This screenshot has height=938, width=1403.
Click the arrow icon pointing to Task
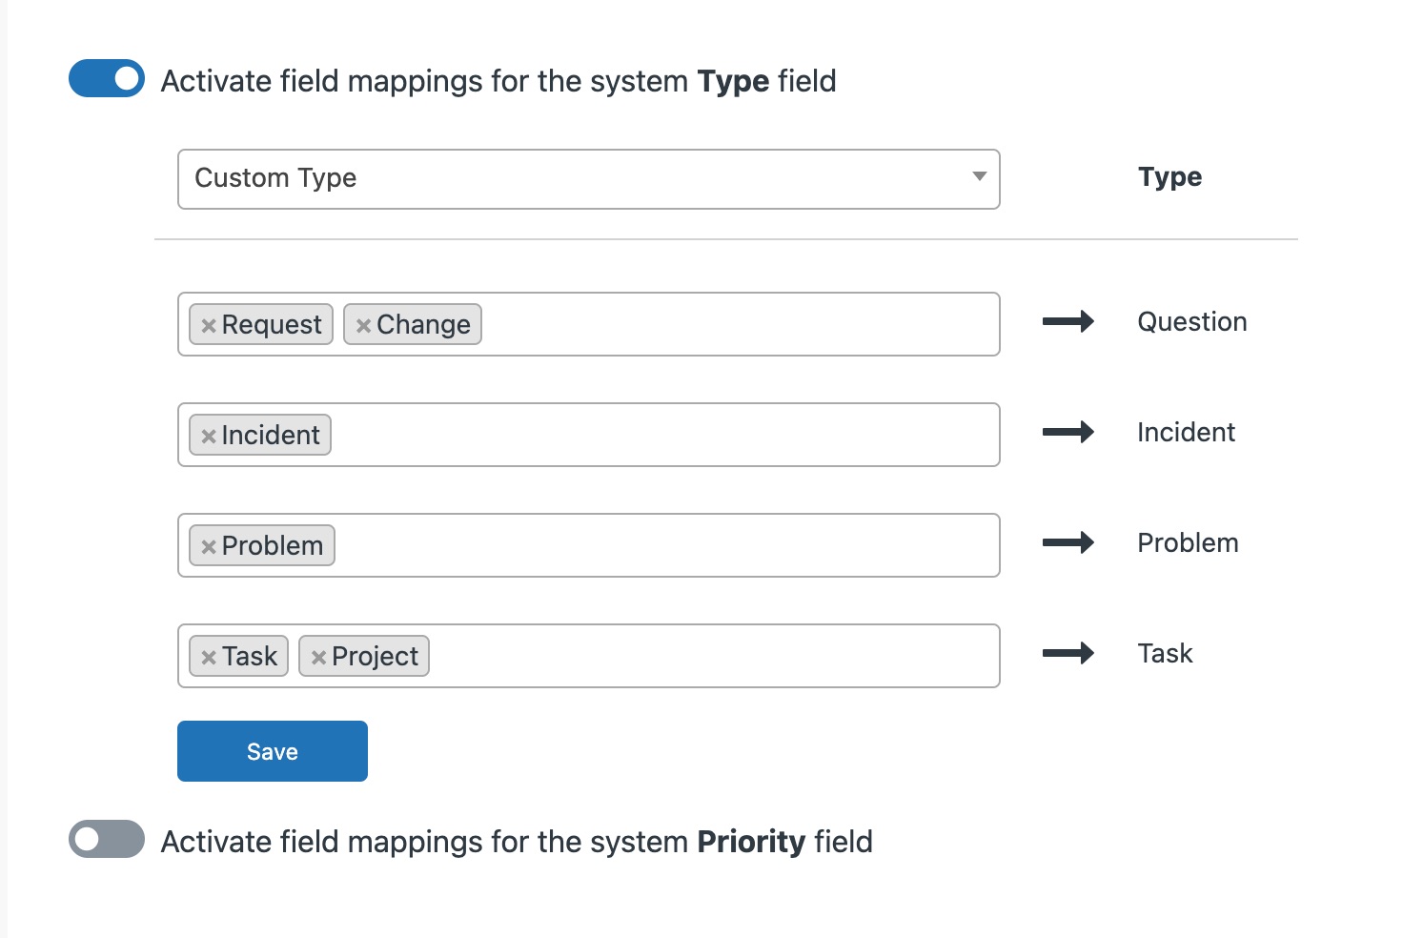(1069, 654)
